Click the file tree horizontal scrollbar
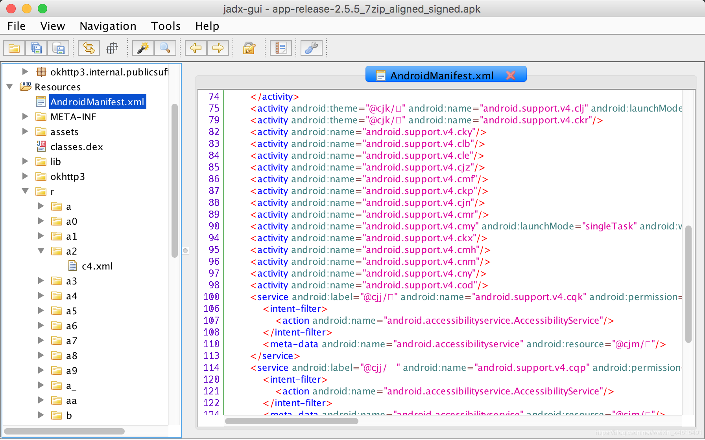This screenshot has width=705, height=440. coord(64,431)
